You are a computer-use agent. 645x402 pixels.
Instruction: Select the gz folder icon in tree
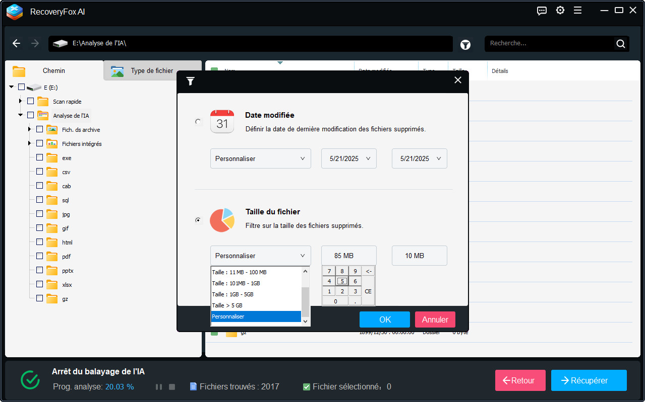(x=52, y=298)
